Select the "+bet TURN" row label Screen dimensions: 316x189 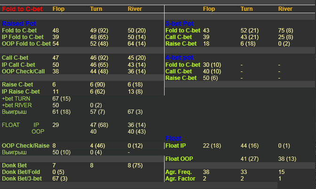pos(16,98)
